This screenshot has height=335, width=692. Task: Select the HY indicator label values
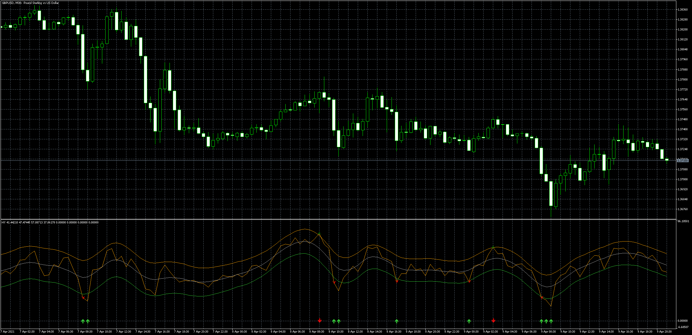[50, 223]
